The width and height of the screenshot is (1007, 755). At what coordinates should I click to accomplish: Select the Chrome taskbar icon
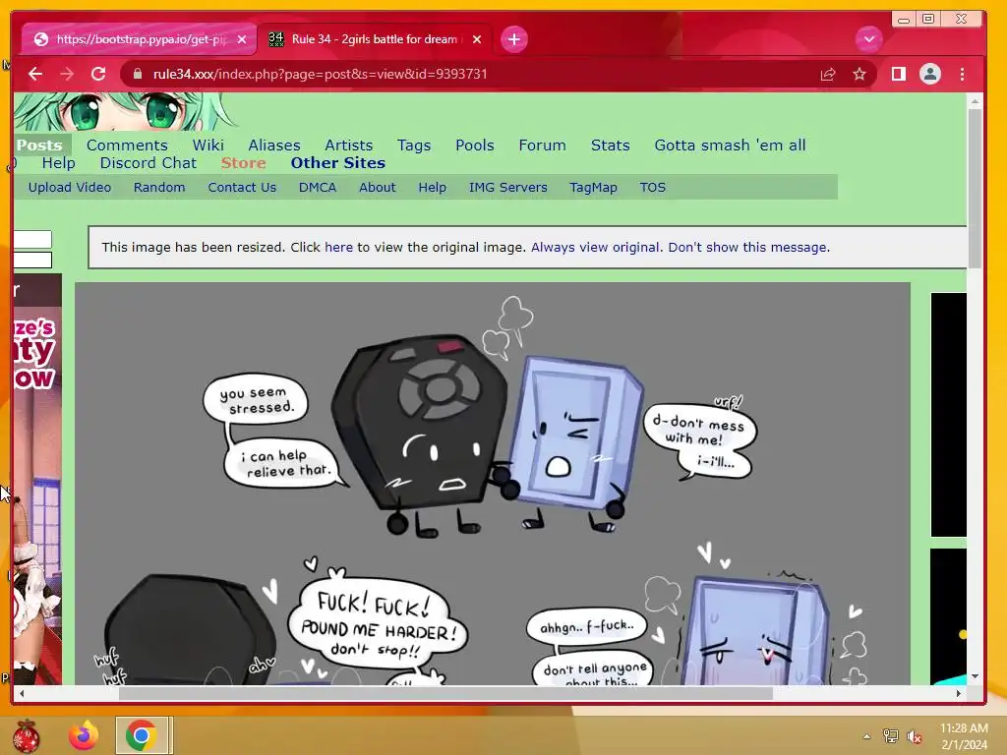142,735
